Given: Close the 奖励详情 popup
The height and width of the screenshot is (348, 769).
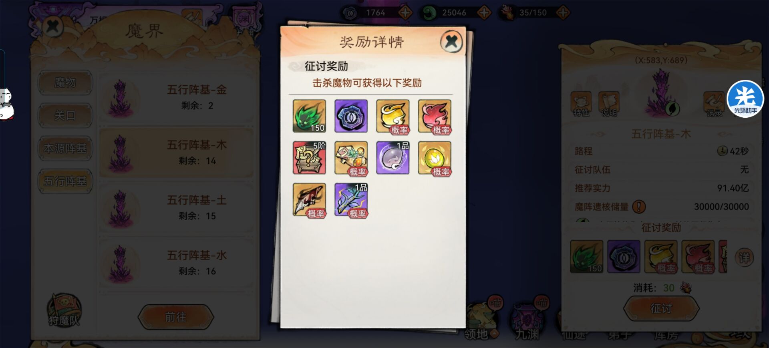Looking at the screenshot, I should [451, 41].
